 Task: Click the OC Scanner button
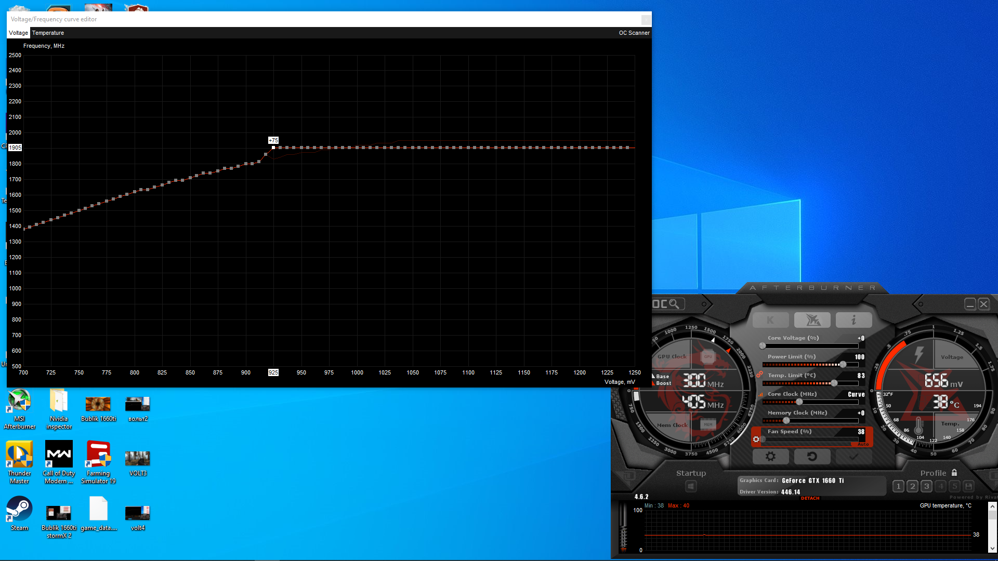[x=634, y=33]
